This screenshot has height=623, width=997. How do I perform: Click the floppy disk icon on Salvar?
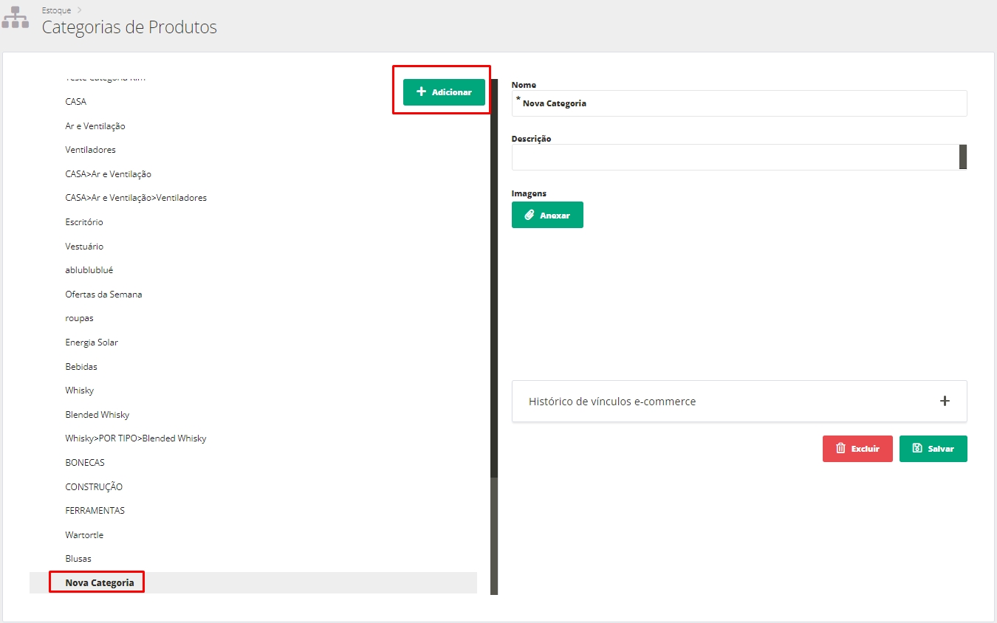[917, 449]
